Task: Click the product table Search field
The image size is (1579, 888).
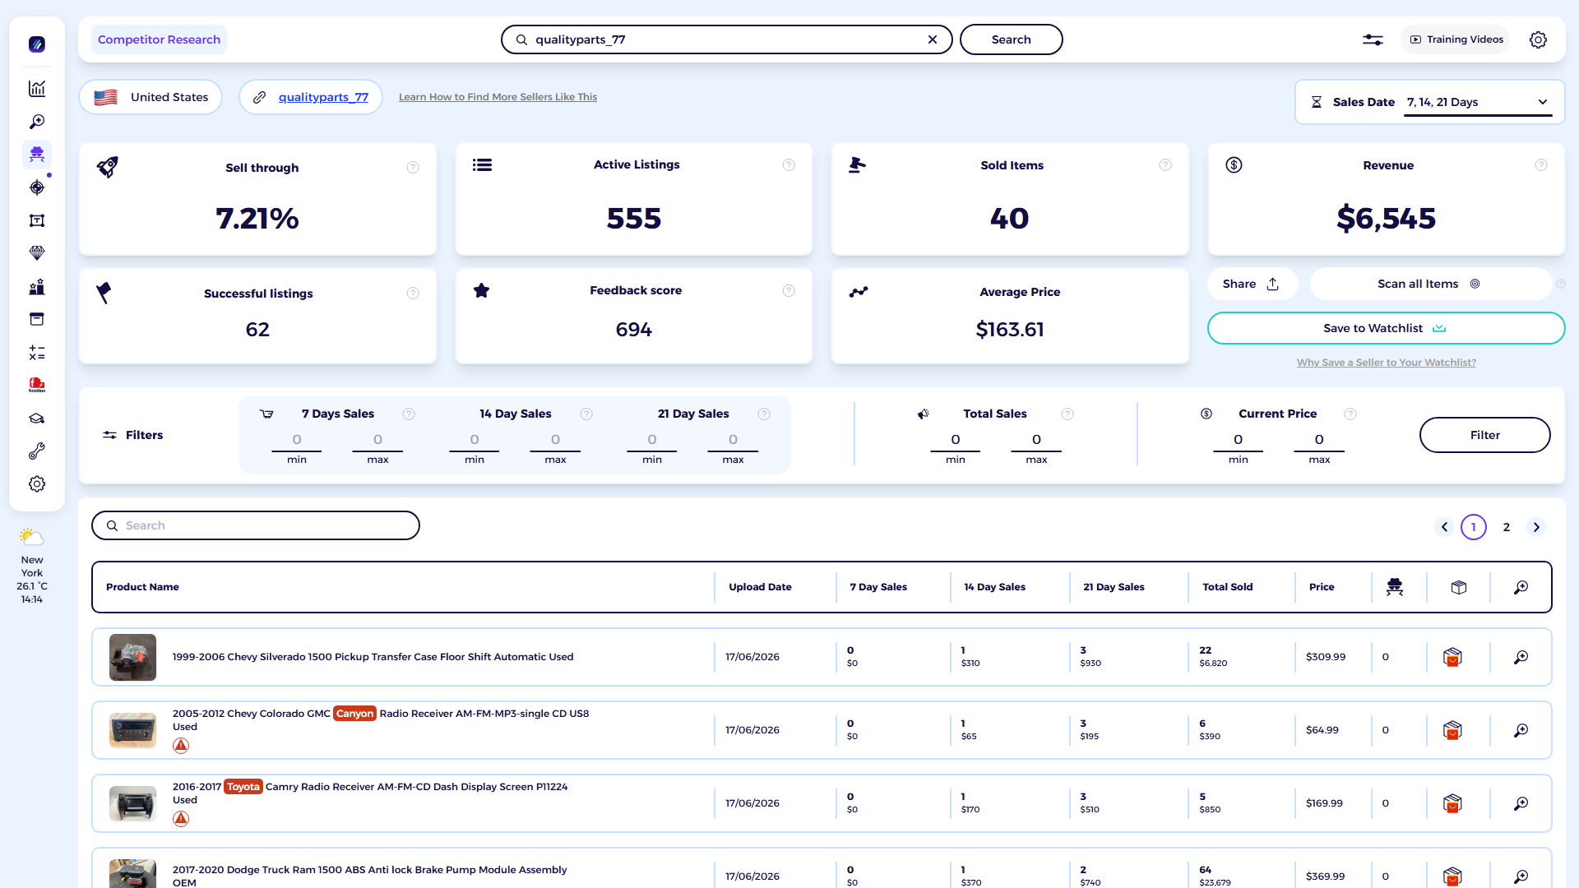Action: (256, 525)
